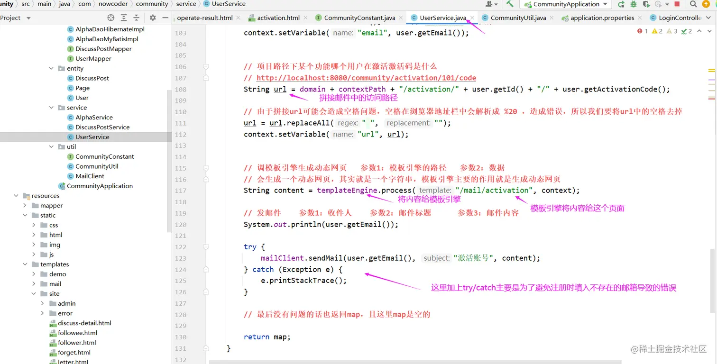Collapse the try block at line 122
Image resolution: width=717 pixels, height=364 pixels.
tap(206, 247)
